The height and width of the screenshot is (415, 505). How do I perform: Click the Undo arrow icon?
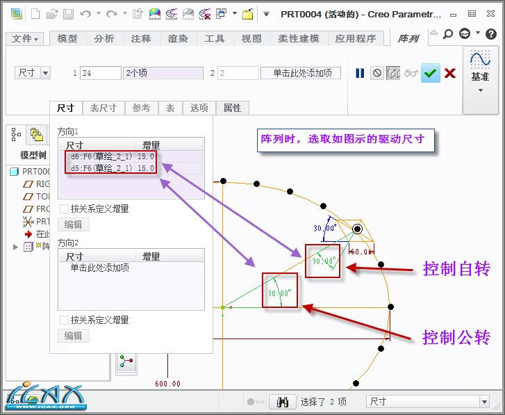85,14
